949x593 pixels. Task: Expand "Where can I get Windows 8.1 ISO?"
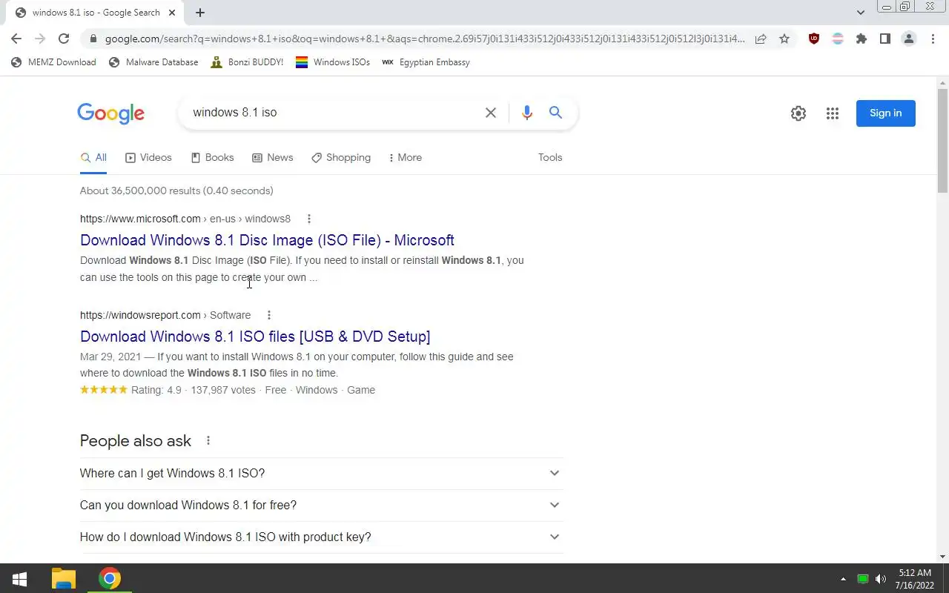click(321, 474)
